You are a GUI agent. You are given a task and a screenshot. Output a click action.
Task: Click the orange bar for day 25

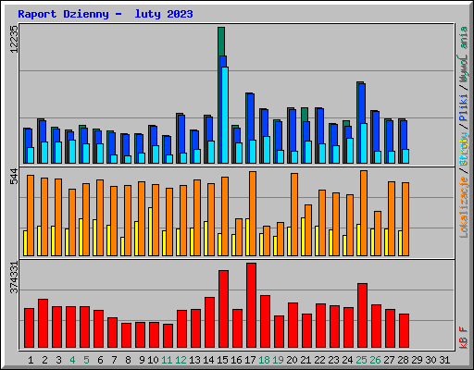pos(364,213)
